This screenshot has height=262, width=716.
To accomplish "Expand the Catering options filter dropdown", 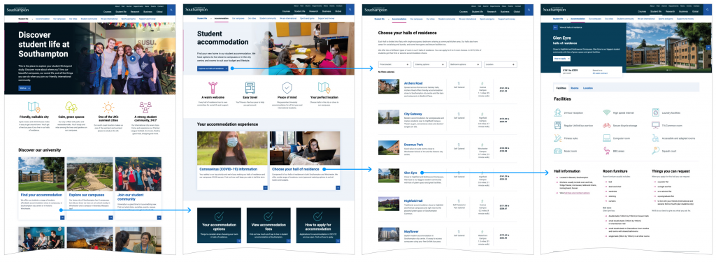I will 430,65.
